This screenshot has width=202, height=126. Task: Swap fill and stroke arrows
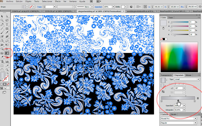(x=8, y=73)
